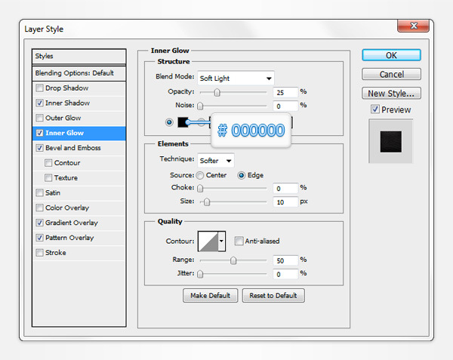This screenshot has width=453, height=360.
Task: Click the black glow color swatch
Action: pos(184,122)
